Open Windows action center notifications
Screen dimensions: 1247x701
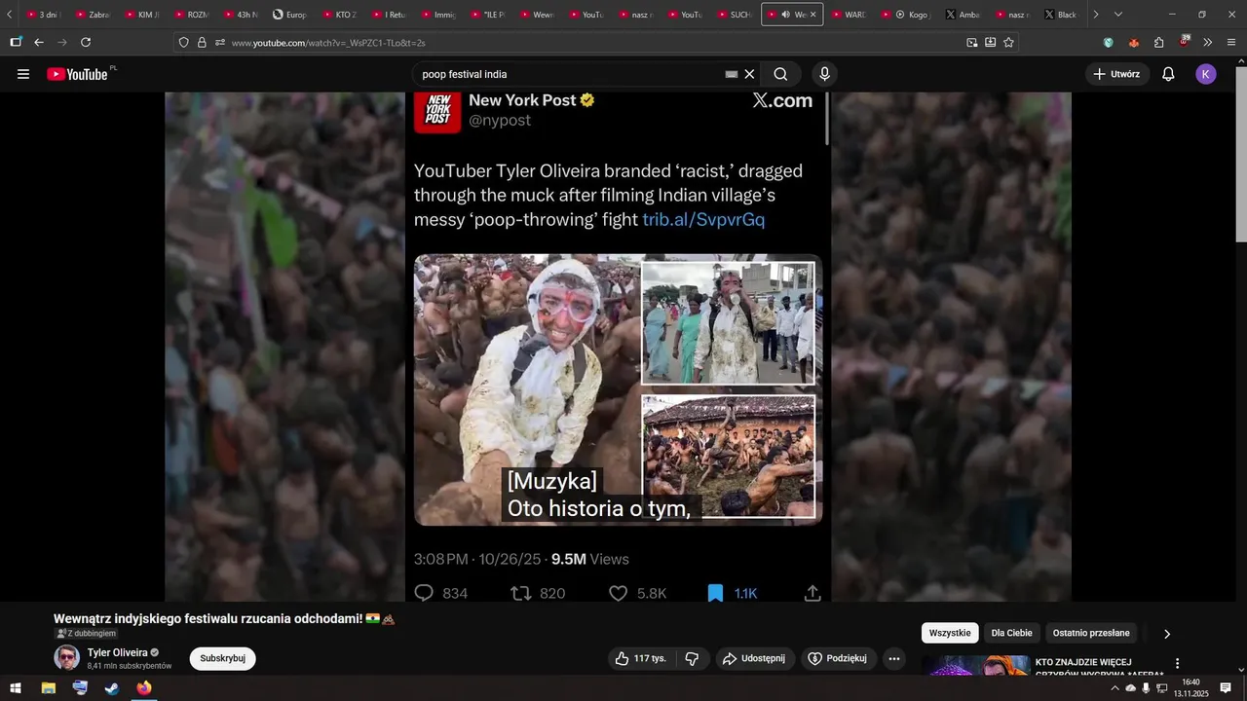(1226, 688)
